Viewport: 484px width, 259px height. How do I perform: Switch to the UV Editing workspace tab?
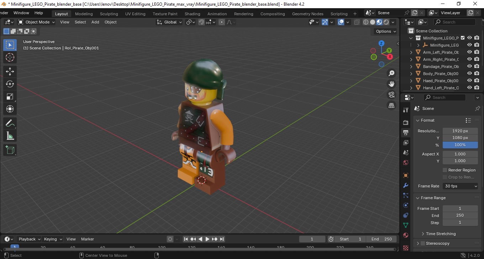(135, 14)
